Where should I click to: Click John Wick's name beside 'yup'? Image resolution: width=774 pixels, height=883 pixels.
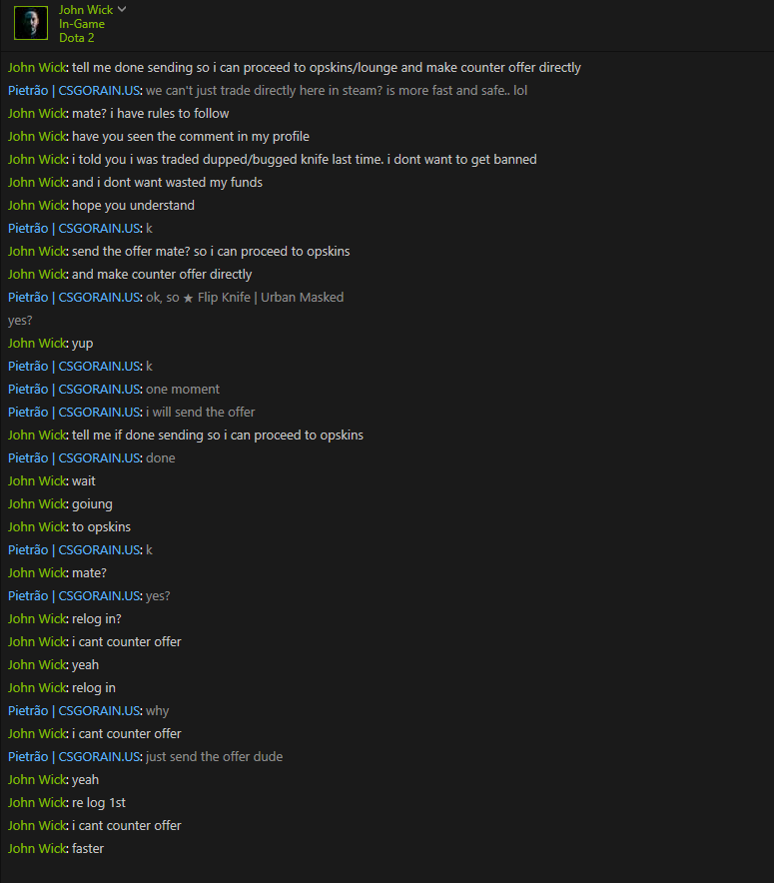pyautogui.click(x=37, y=344)
